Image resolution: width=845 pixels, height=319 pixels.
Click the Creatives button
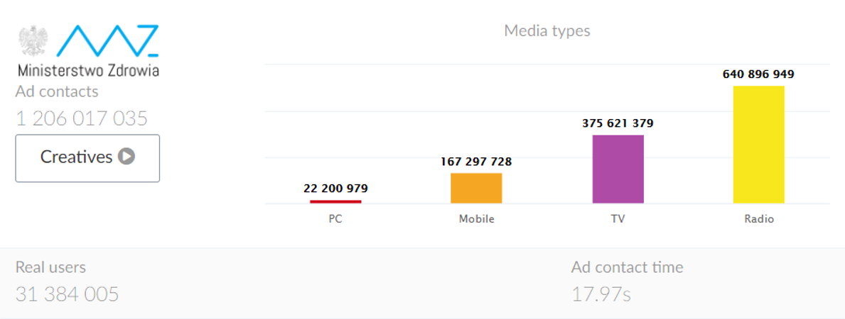pos(87,158)
